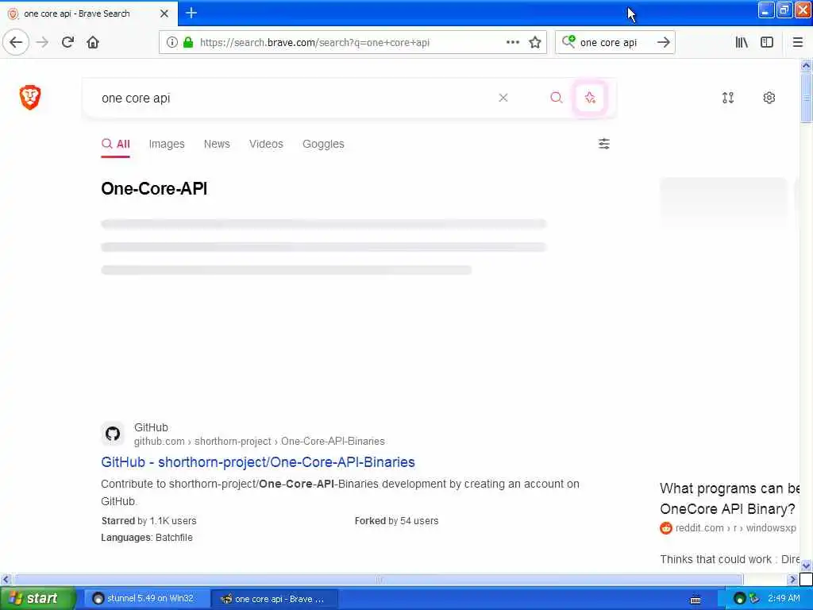Click the horizontal scrollbar thumb

click(x=378, y=579)
